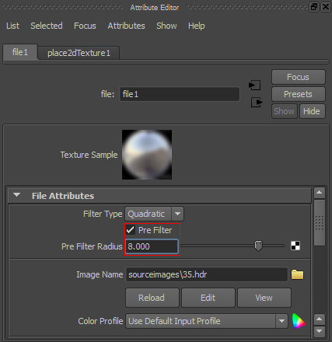Click the Presets button

tap(299, 94)
